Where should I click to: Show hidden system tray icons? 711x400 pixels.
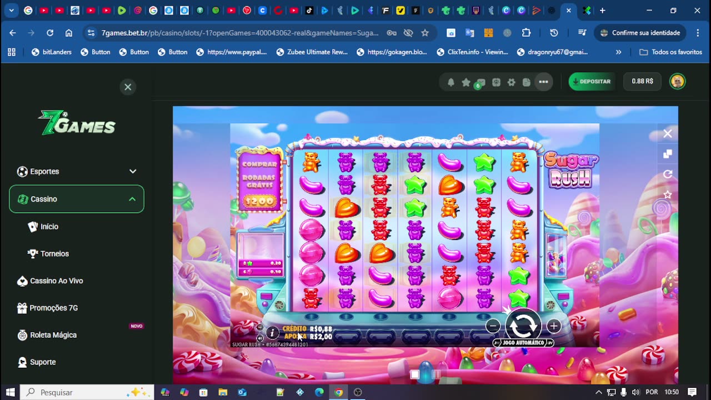599,392
